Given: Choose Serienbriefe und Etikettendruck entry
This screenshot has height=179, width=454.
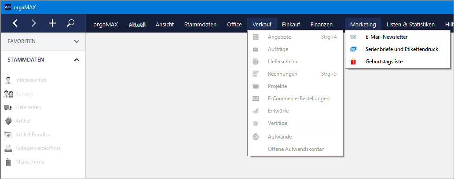Looking at the screenshot, I should [x=402, y=49].
